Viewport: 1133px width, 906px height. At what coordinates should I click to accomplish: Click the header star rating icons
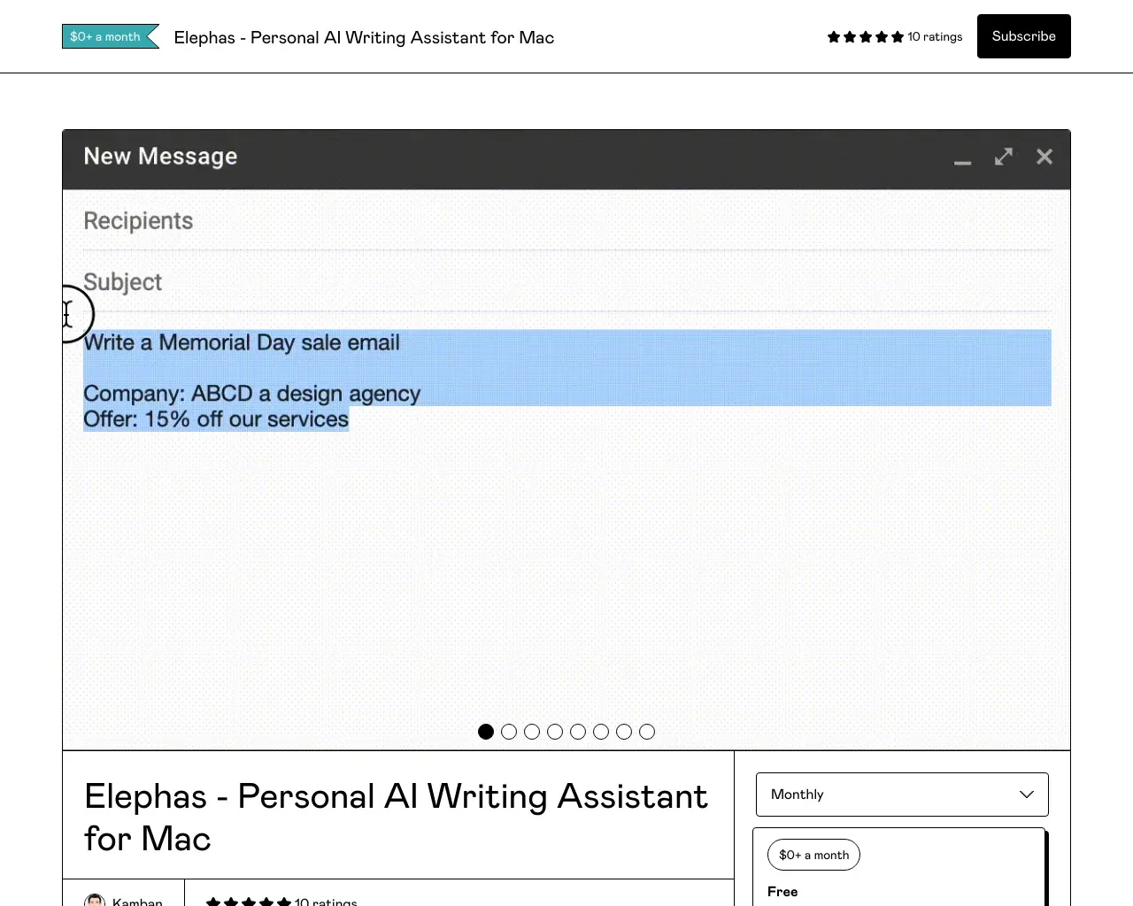(x=866, y=36)
